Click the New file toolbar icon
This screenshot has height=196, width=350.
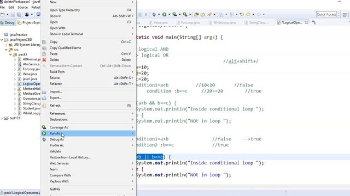[3, 15]
